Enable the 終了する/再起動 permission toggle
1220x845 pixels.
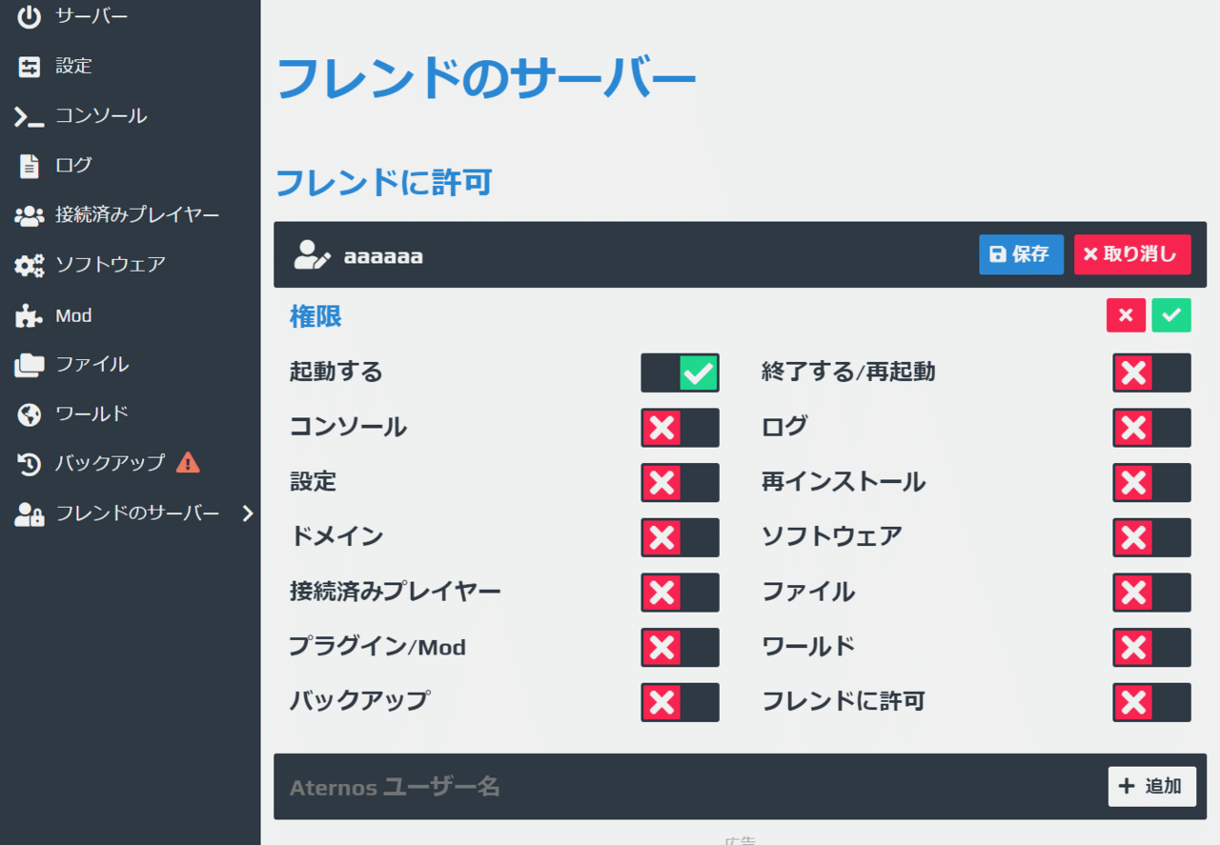(1151, 372)
